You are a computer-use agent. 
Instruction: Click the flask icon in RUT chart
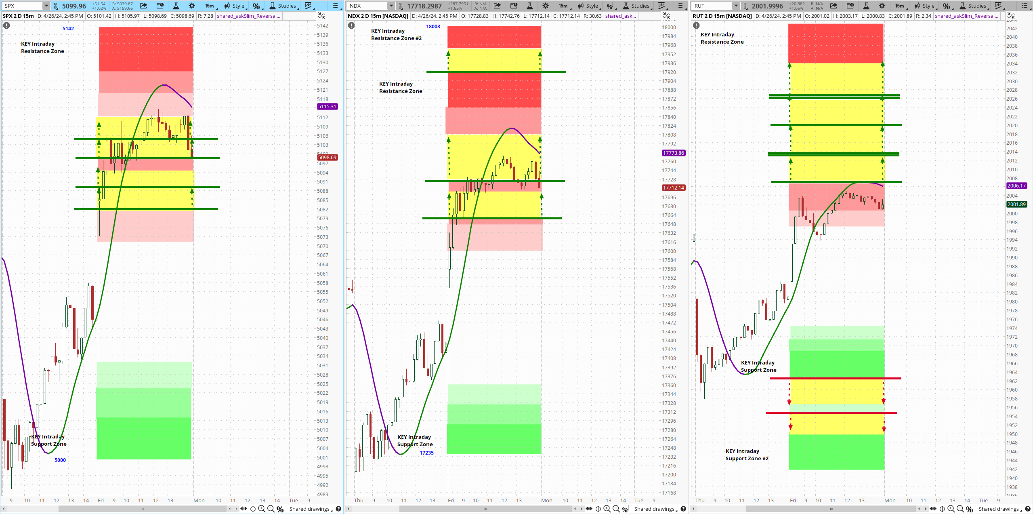[866, 6]
